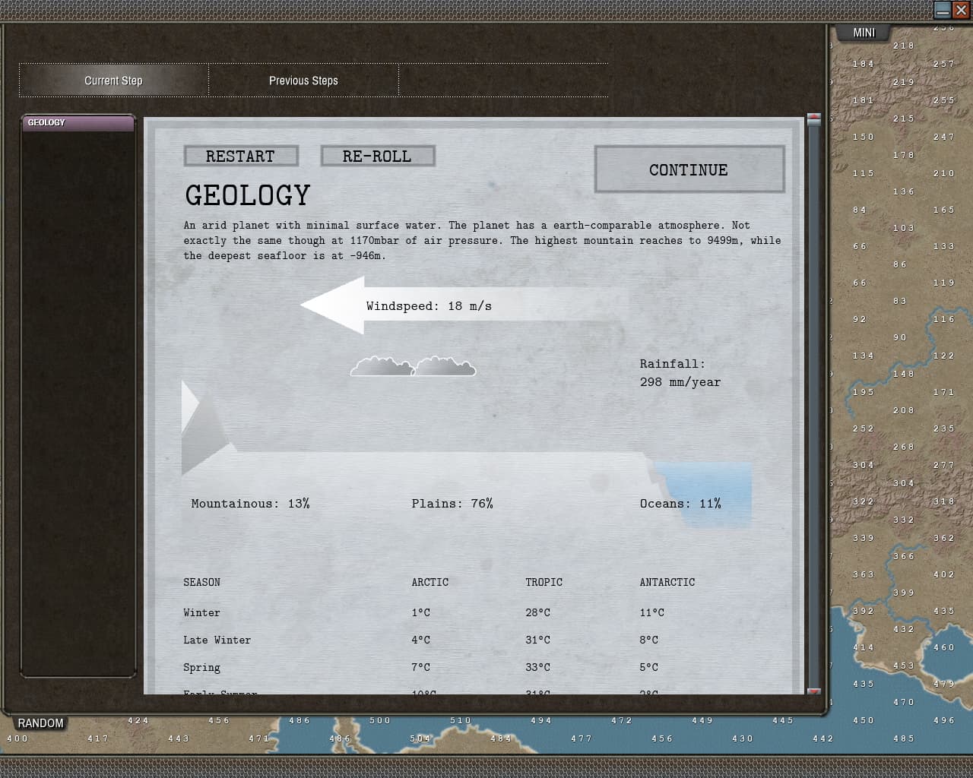Screen dimensions: 973x778
Task: Click the Winter row label
Action: tap(201, 613)
